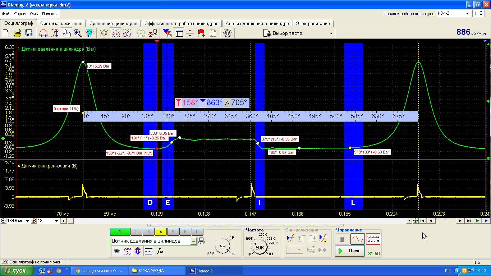This screenshot has width=491, height=276.
Task: Toggle the table grid columns icon
Action: pyautogui.click(x=179, y=33)
